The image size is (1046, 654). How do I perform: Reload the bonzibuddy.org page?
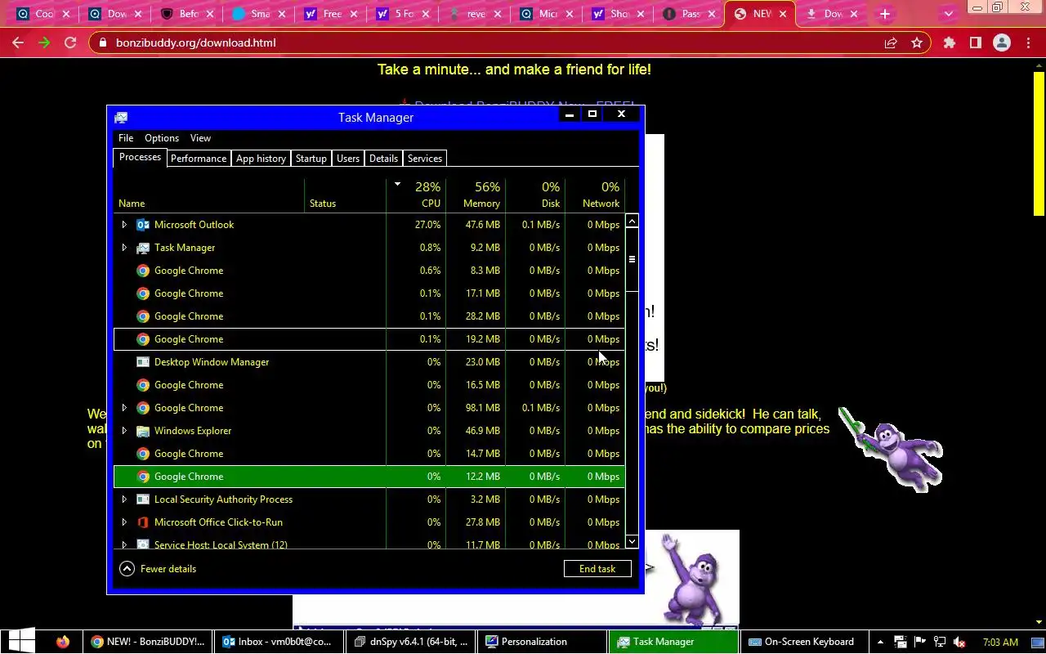(70, 43)
